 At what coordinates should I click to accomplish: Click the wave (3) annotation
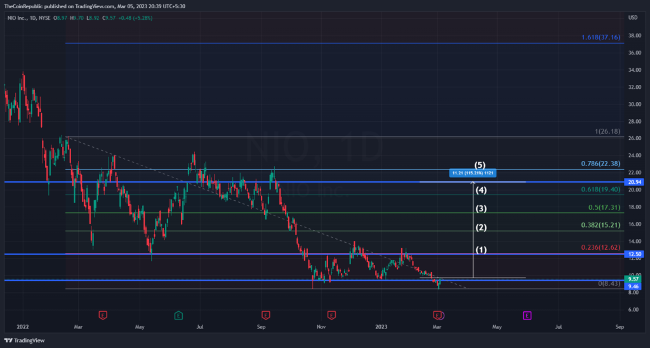(x=481, y=209)
